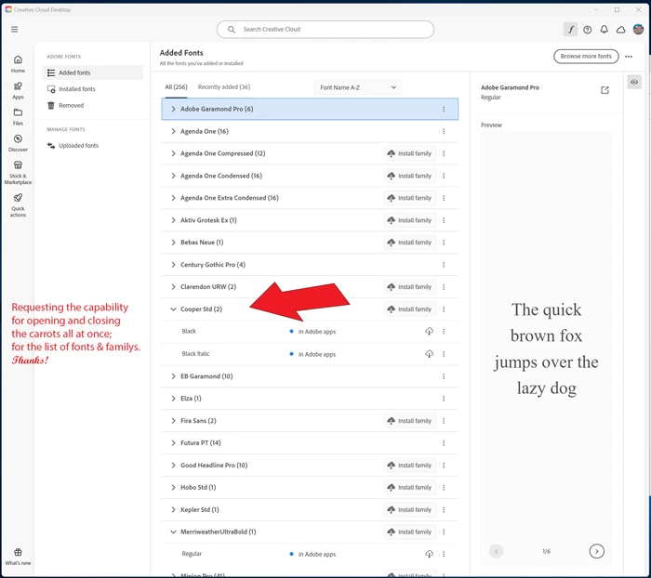Collapse Cooper Std family
Image resolution: width=651 pixels, height=578 pixels.
click(173, 309)
